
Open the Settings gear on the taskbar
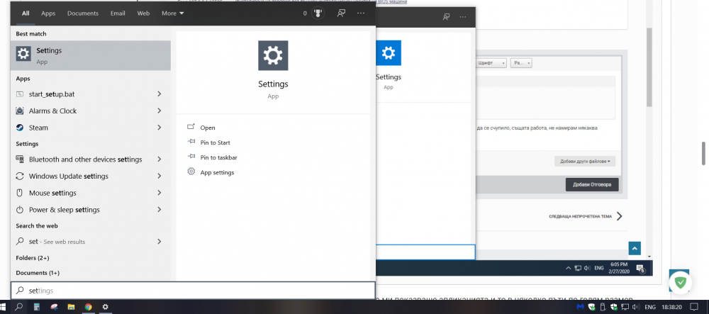(106, 307)
